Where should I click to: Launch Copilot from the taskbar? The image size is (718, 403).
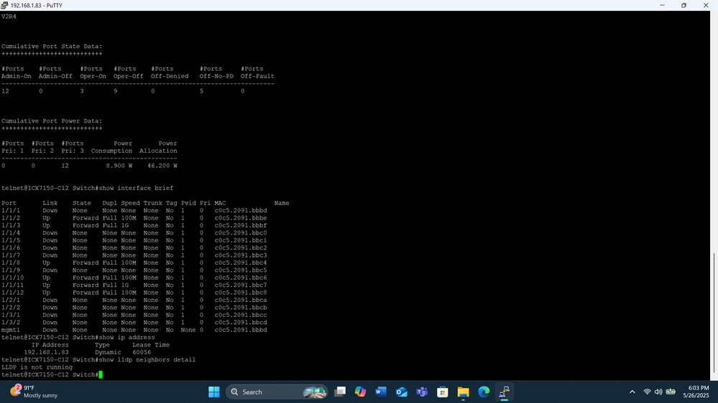point(360,392)
